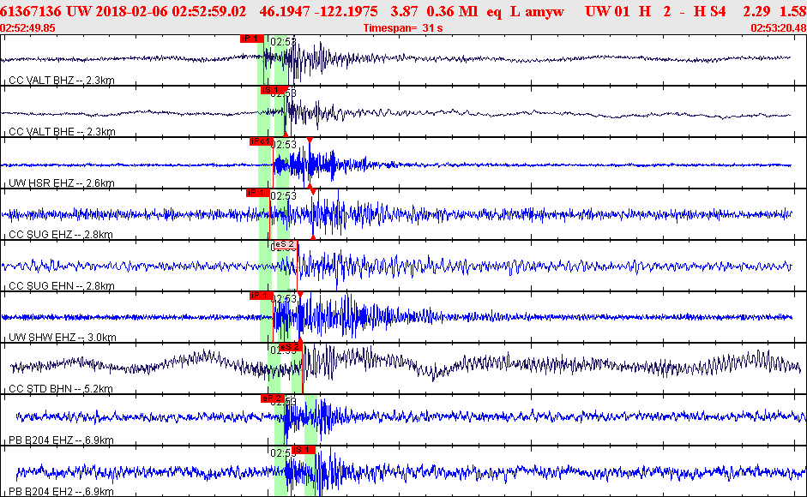The width and height of the screenshot is (807, 497).
Task: Select the iP 1 pick flag on CC SUG EHZ
Action: tap(258, 193)
